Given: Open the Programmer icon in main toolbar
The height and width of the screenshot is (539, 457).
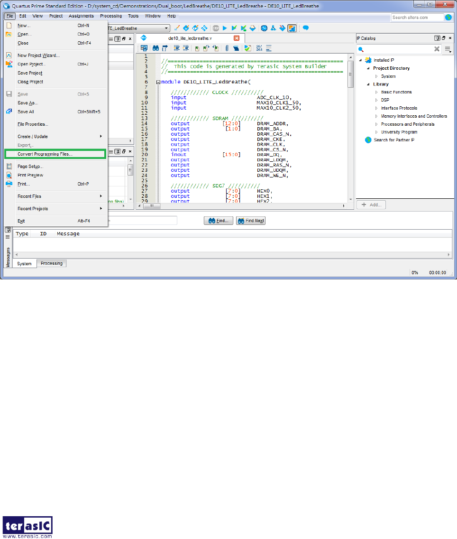Looking at the screenshot, I should tap(283, 28).
